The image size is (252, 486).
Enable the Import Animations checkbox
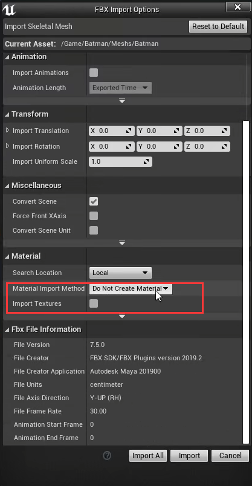point(94,73)
